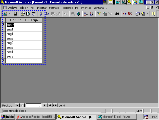
Task: Click the ansis cell
Action: pyautogui.click(x=24, y=25)
